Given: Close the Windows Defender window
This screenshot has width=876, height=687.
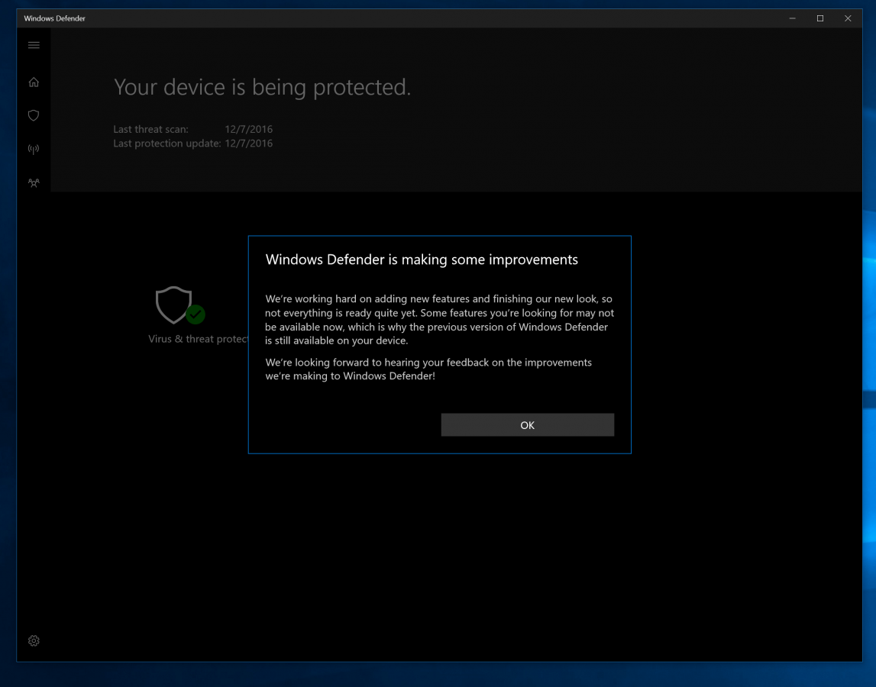Looking at the screenshot, I should point(848,18).
